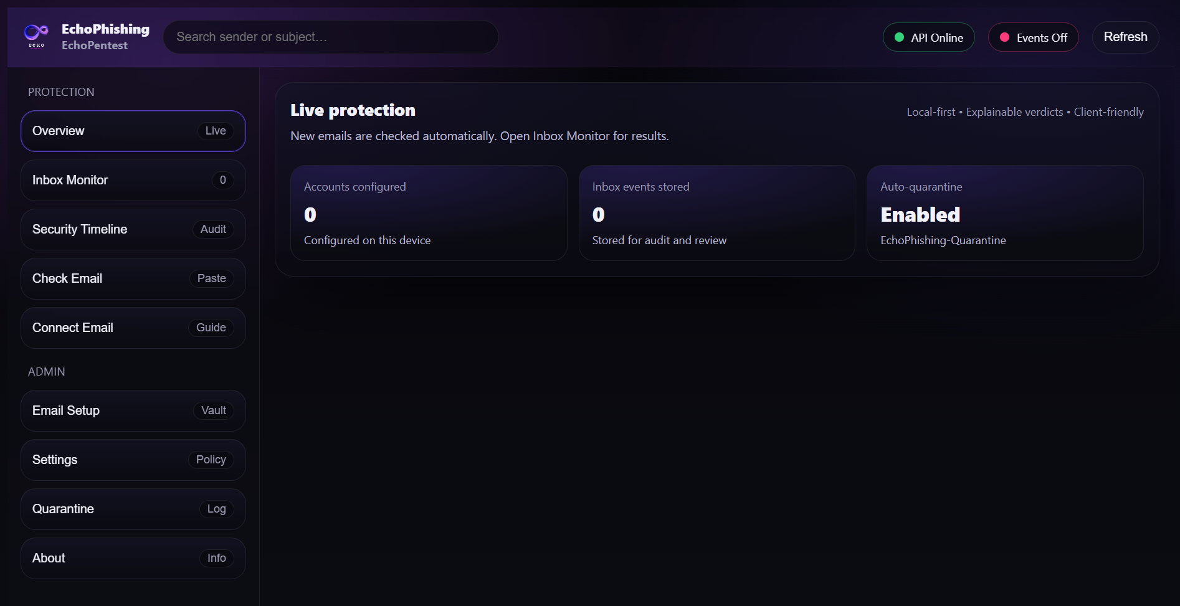1180x606 pixels.
Task: Click the Refresh button
Action: [x=1125, y=37]
